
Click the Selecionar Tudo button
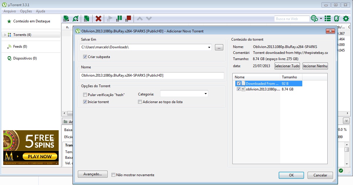(x=287, y=66)
